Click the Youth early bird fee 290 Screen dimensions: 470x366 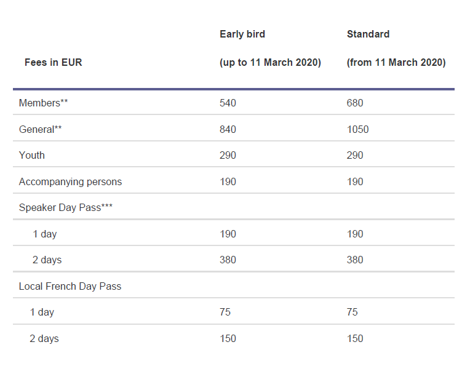[x=228, y=155]
